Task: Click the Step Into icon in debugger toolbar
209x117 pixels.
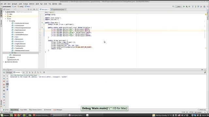Action: (x=30, y=72)
